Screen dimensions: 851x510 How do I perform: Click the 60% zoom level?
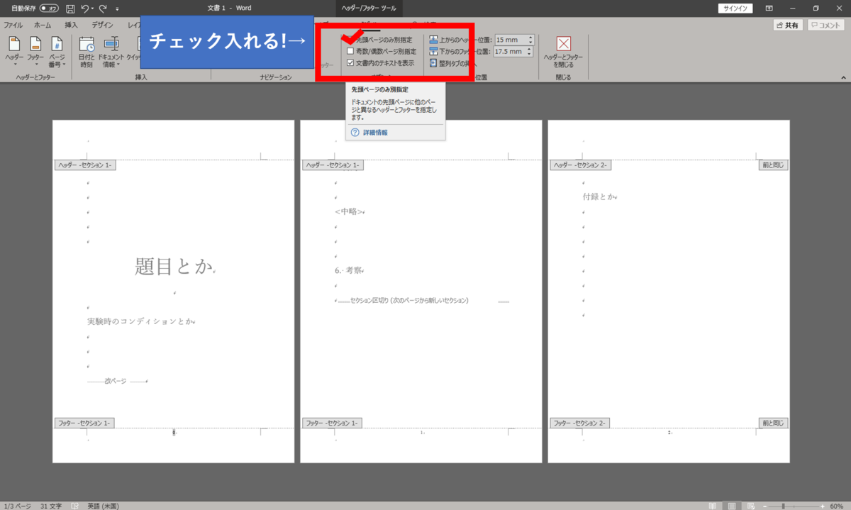[837, 506]
